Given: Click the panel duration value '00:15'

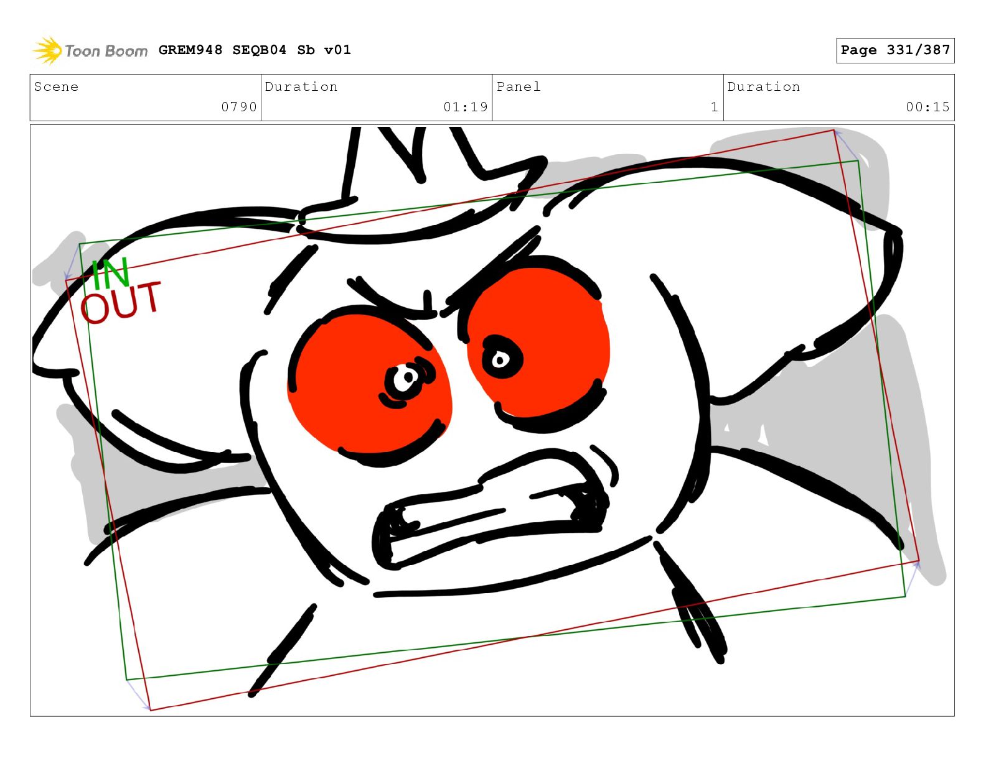Looking at the screenshot, I should (x=928, y=107).
